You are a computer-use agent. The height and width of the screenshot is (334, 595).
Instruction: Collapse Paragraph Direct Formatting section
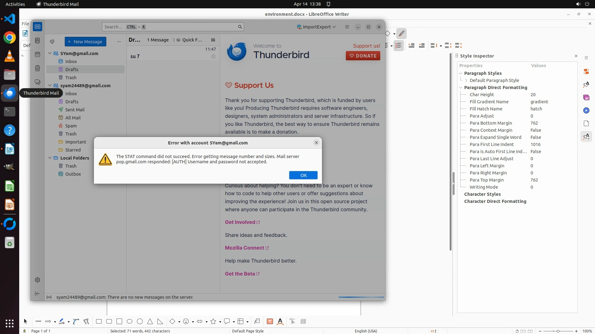pos(461,88)
